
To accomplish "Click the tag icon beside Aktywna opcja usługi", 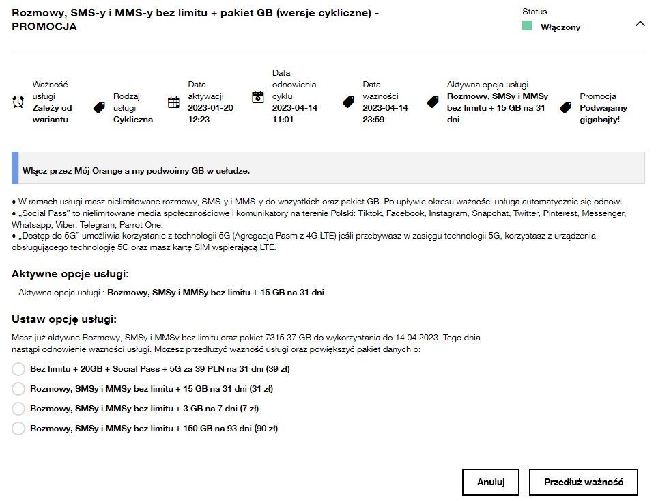I will tap(433, 102).
